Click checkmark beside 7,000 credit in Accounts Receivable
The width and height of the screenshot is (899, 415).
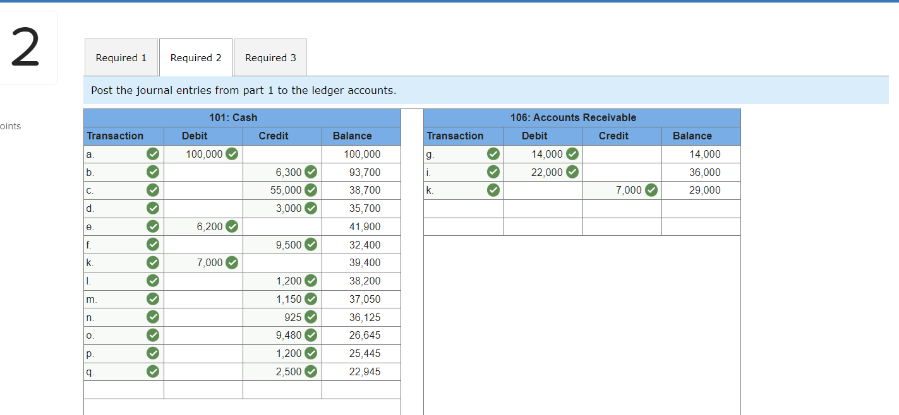pos(651,190)
